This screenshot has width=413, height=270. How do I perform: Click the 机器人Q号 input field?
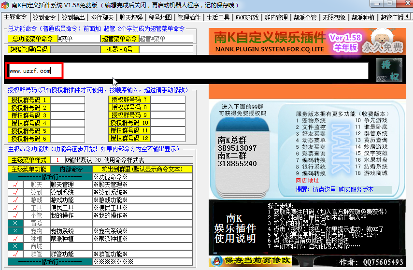click(166, 49)
